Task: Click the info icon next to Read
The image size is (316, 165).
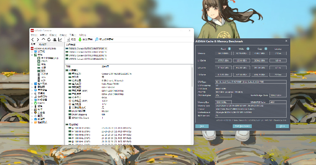Action: tap(229, 49)
